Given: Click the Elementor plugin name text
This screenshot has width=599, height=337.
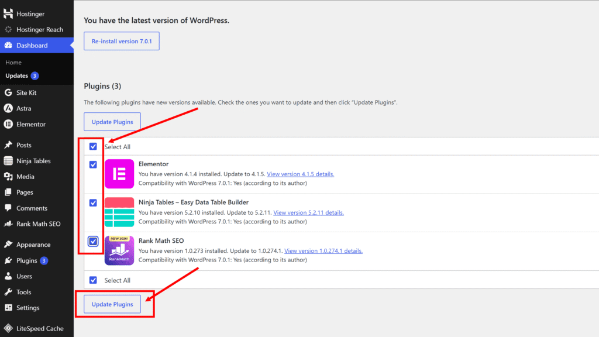Looking at the screenshot, I should pos(153,164).
